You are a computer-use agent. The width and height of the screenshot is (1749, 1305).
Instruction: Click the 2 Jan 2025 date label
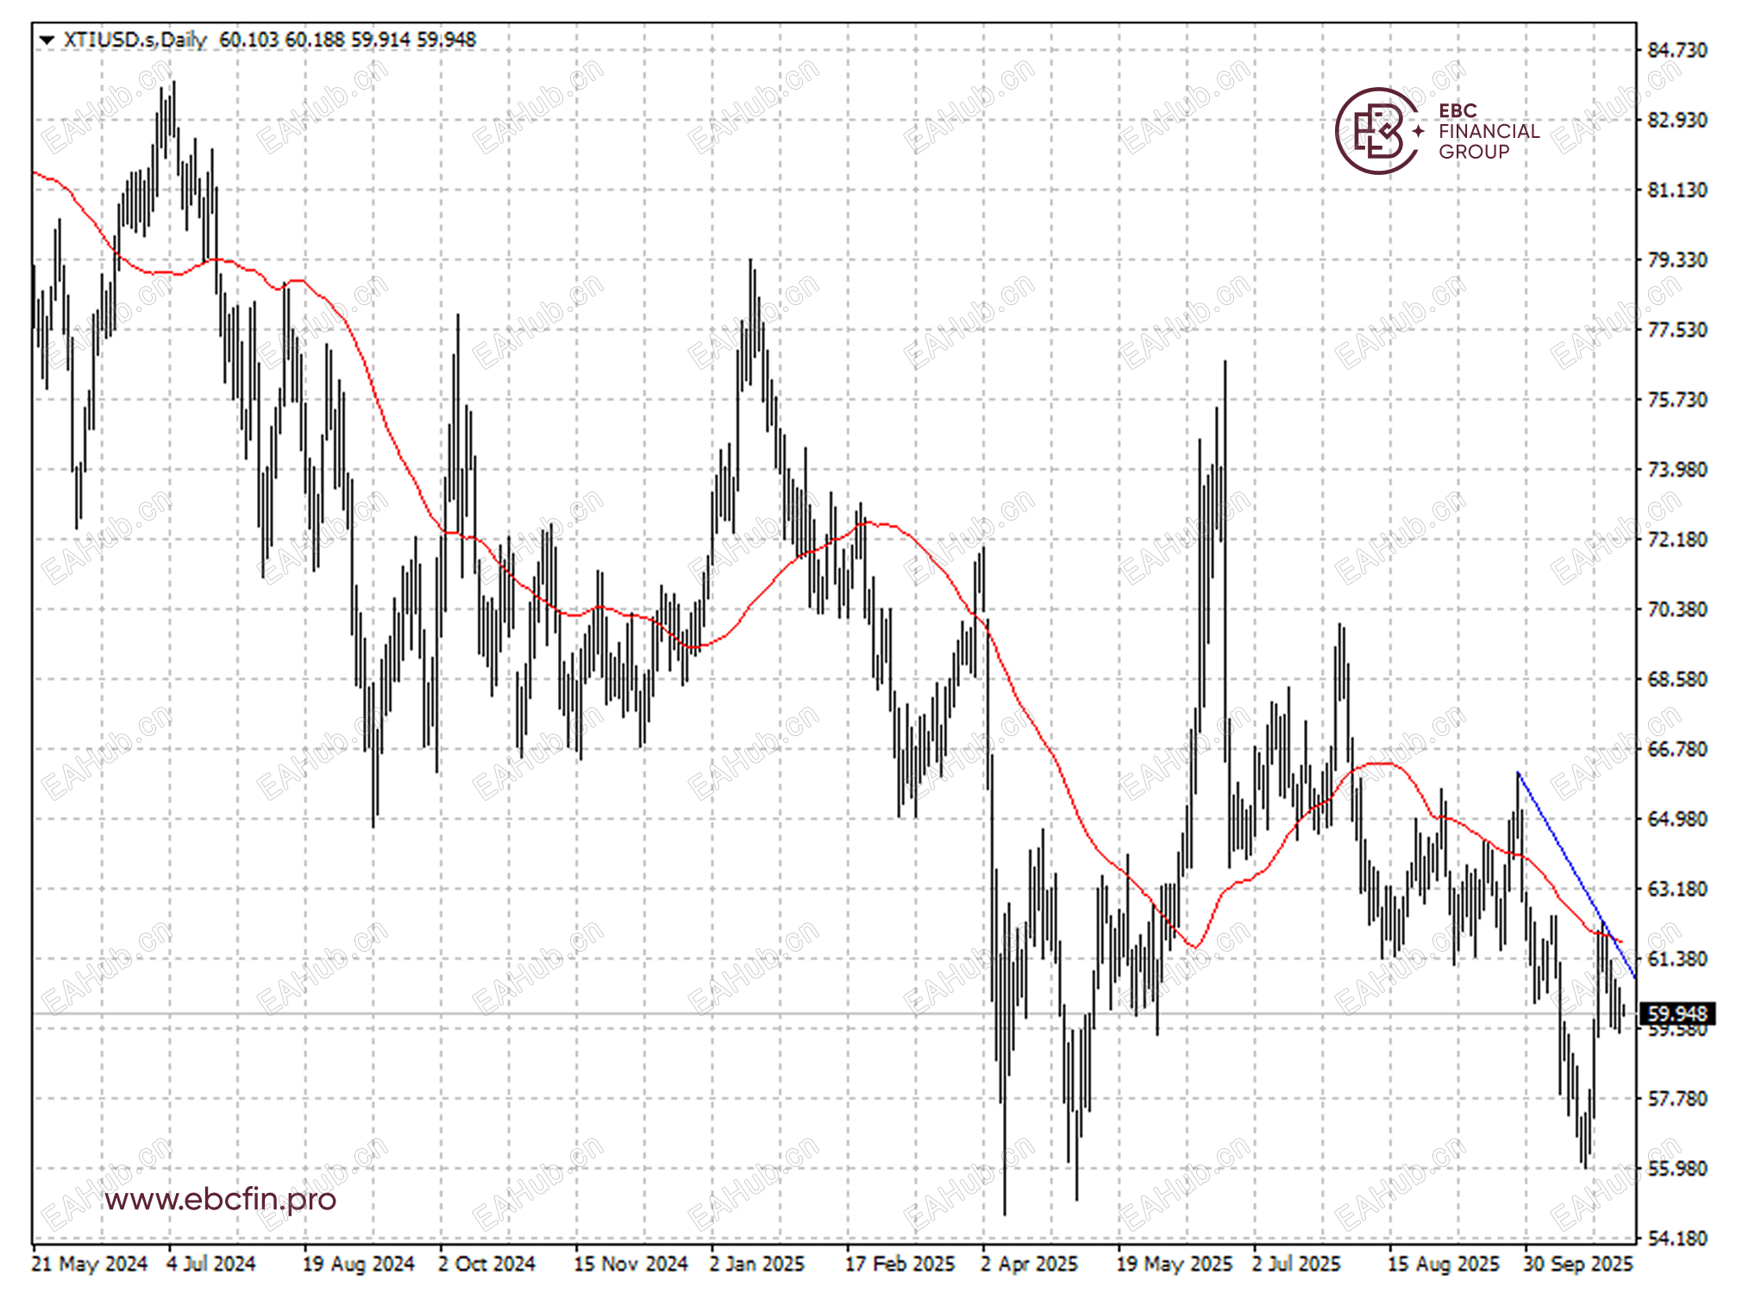[757, 1264]
